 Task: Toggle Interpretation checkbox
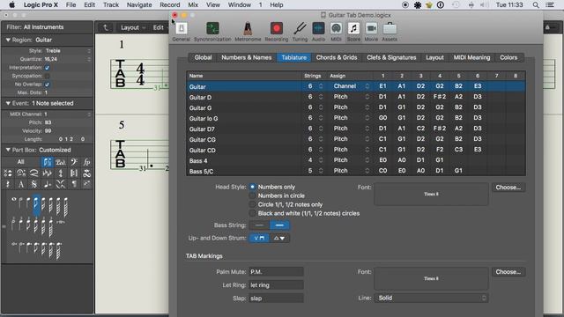pyautogui.click(x=47, y=68)
